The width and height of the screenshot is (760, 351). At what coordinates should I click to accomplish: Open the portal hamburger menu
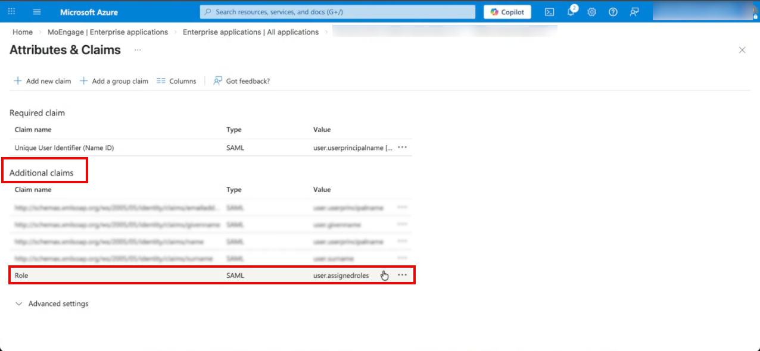37,12
